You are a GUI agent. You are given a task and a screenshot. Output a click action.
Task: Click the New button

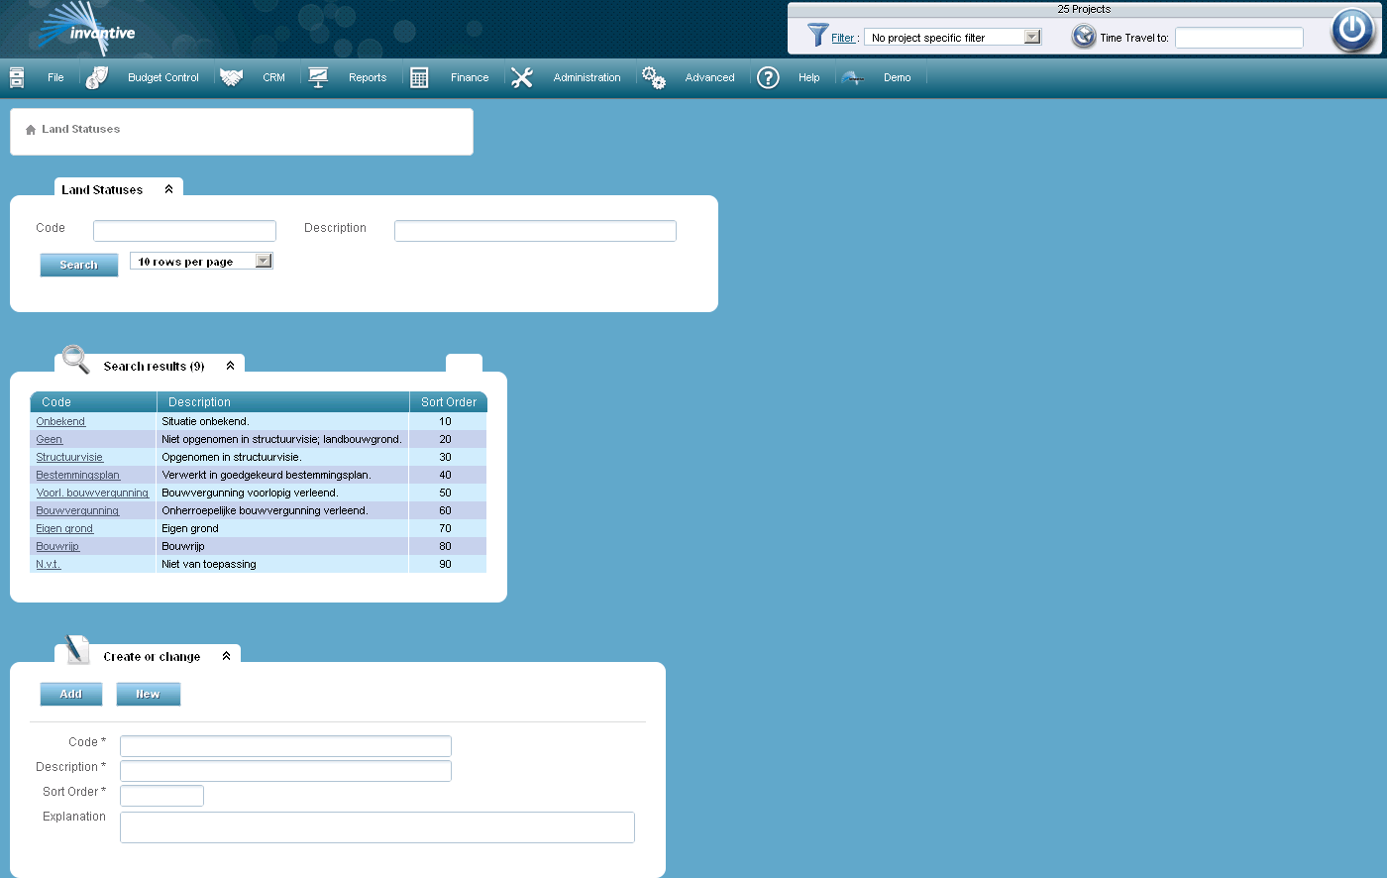(x=149, y=694)
